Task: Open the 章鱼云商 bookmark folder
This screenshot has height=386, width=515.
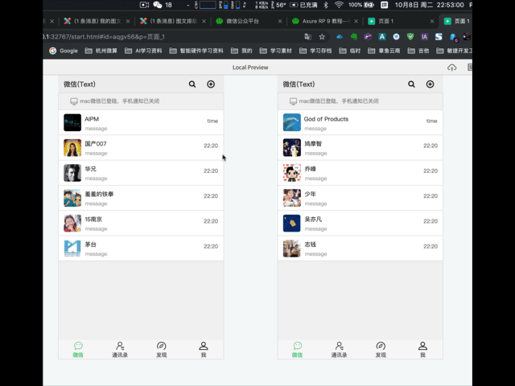Action: 385,51
